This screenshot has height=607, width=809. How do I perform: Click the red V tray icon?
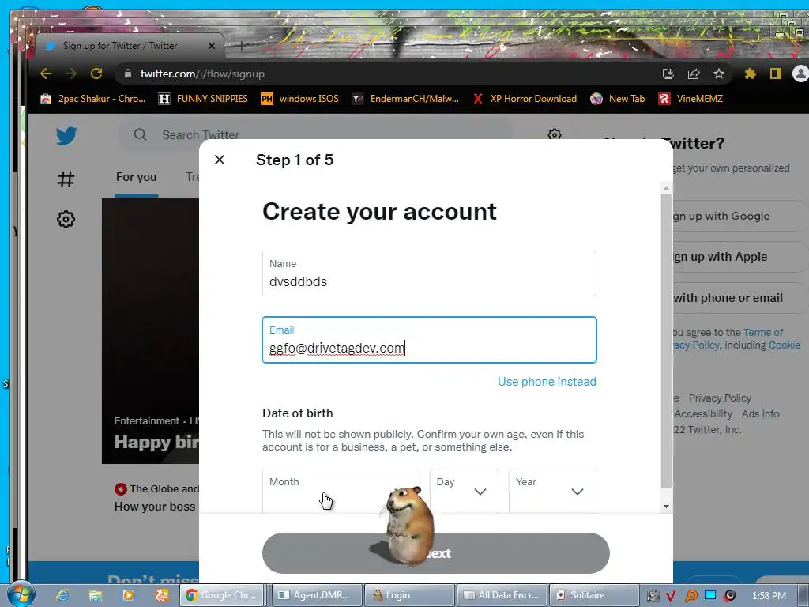click(671, 596)
